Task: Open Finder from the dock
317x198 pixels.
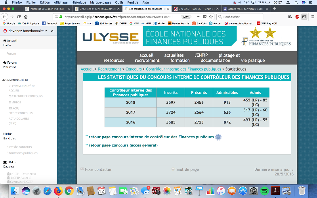Action: pyautogui.click(x=15, y=191)
